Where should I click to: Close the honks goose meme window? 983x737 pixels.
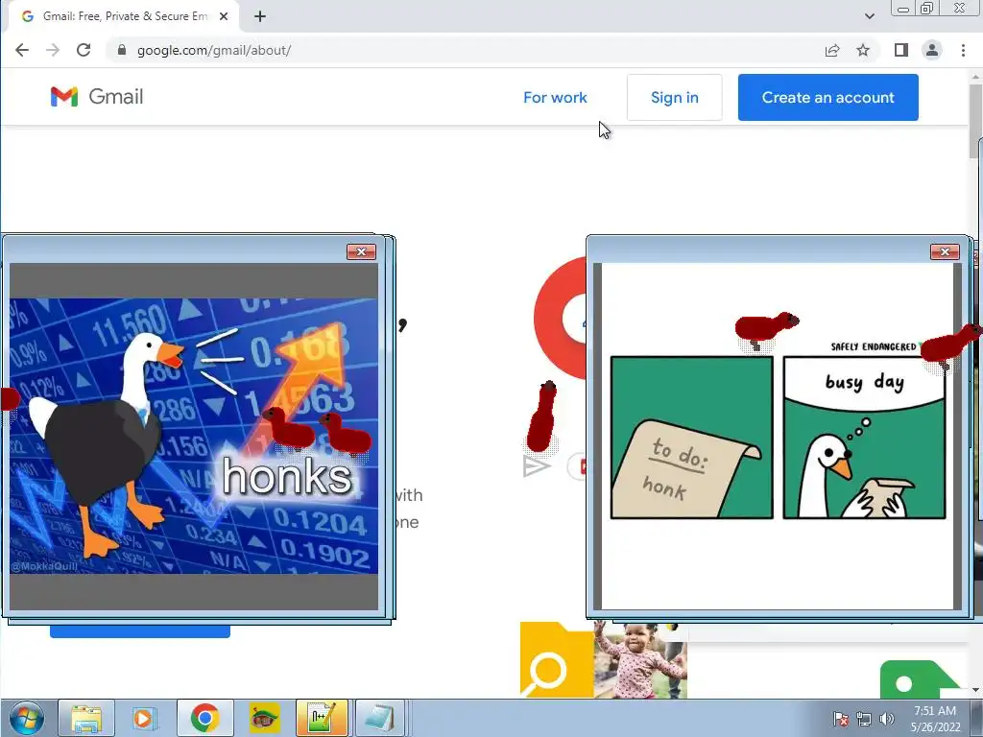point(361,252)
